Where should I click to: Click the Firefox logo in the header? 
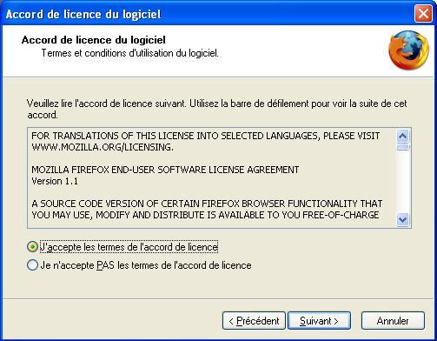[408, 50]
